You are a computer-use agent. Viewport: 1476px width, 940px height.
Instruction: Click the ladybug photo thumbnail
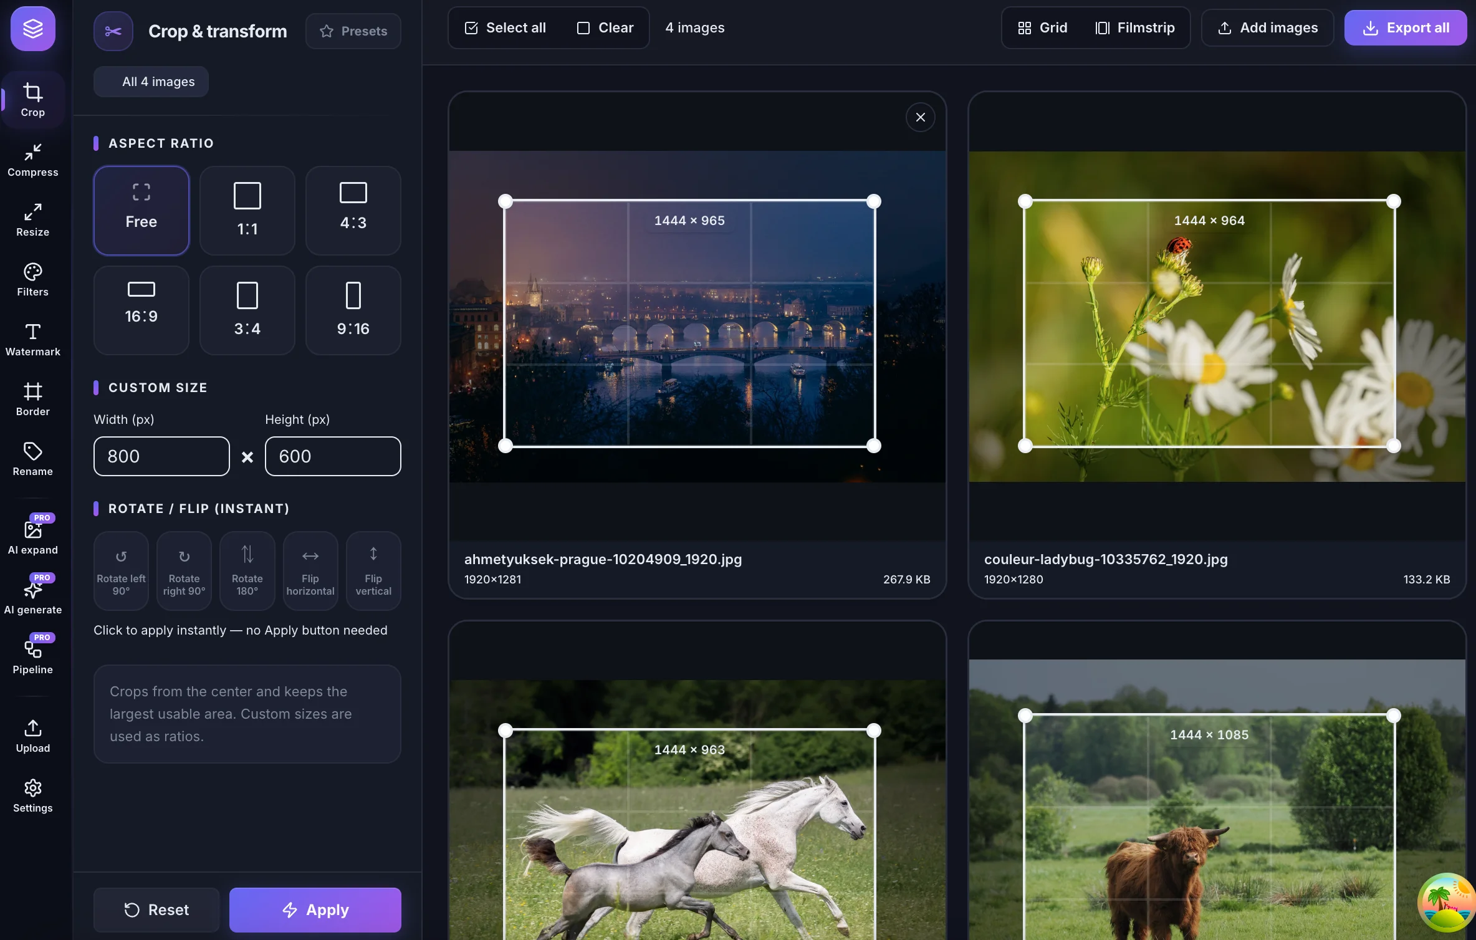click(1217, 317)
